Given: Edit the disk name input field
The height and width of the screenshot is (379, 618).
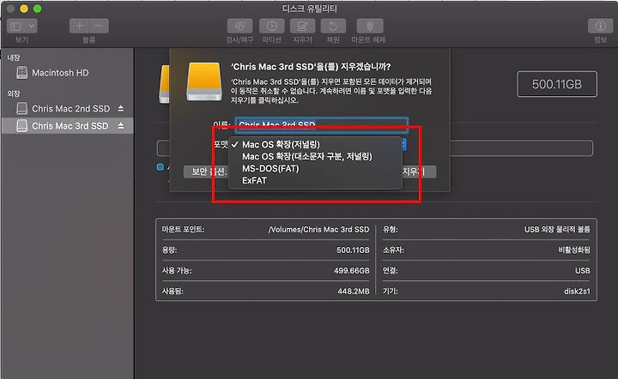Looking at the screenshot, I should click(x=321, y=124).
